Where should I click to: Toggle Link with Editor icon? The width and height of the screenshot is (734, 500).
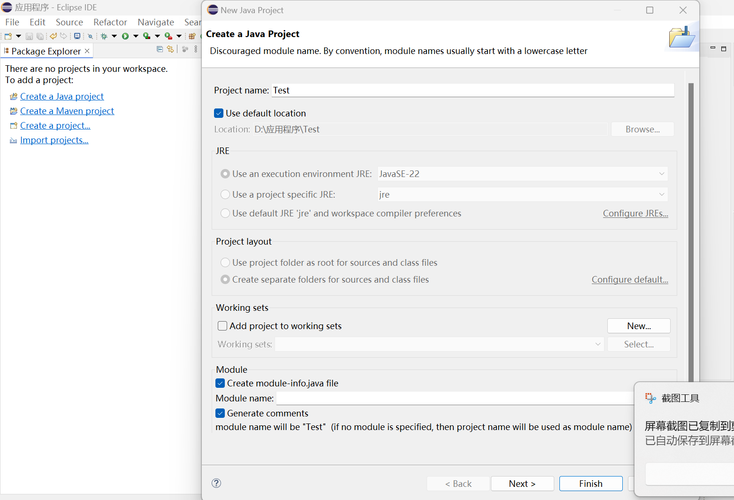170,49
